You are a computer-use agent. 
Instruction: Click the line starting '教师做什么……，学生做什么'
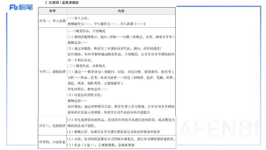pos(106,24)
